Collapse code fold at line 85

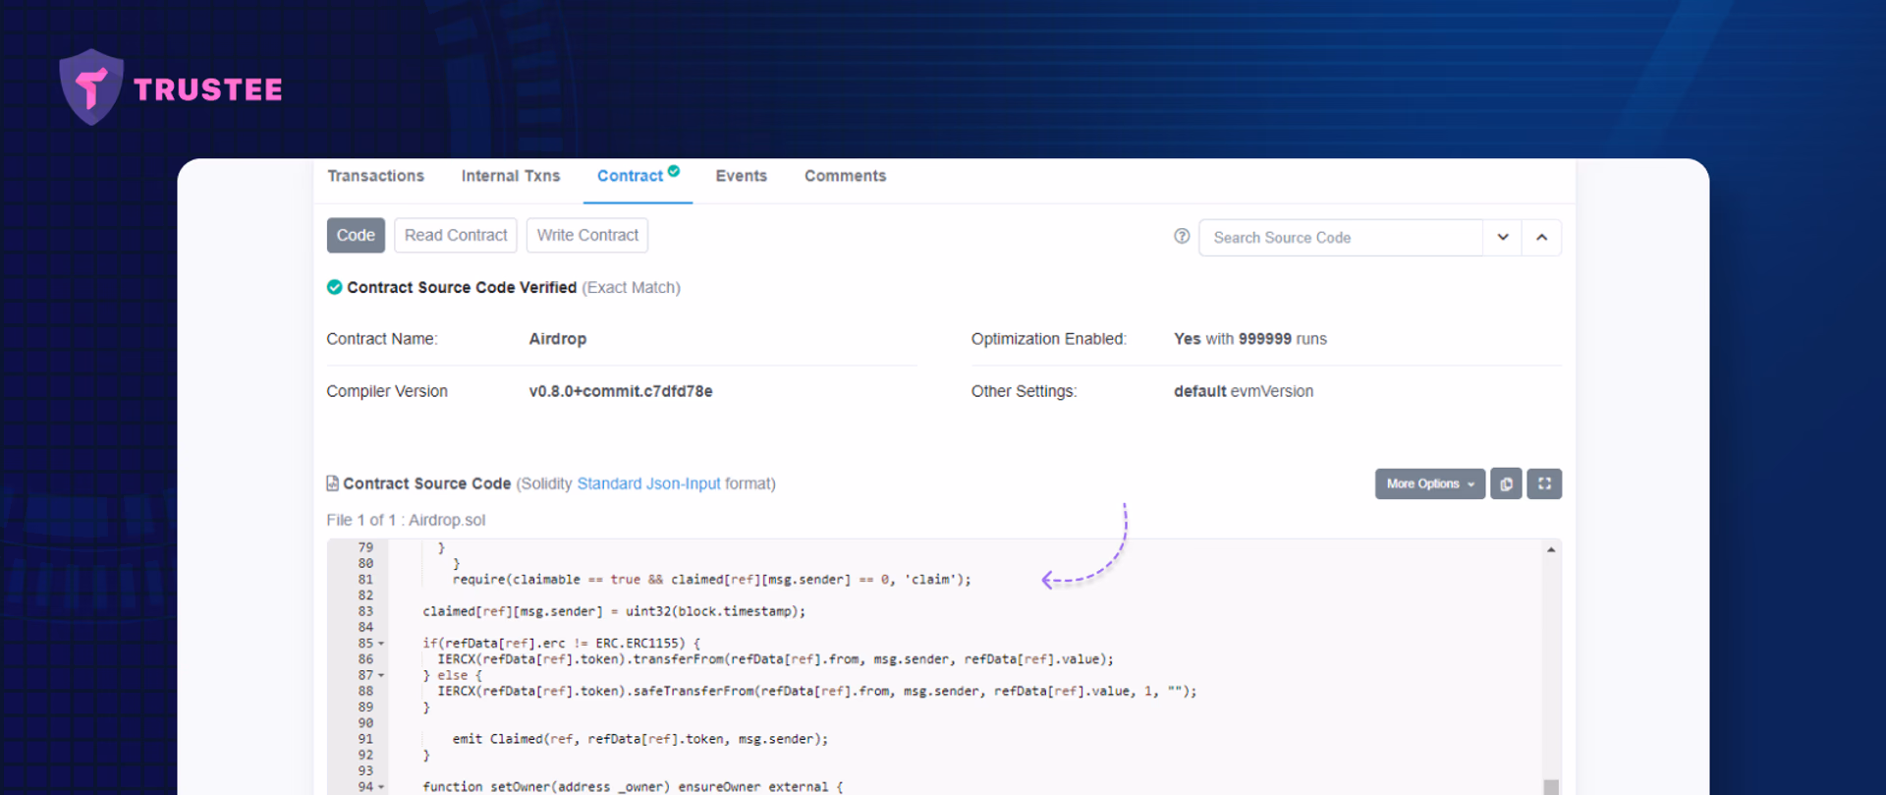[x=381, y=644]
